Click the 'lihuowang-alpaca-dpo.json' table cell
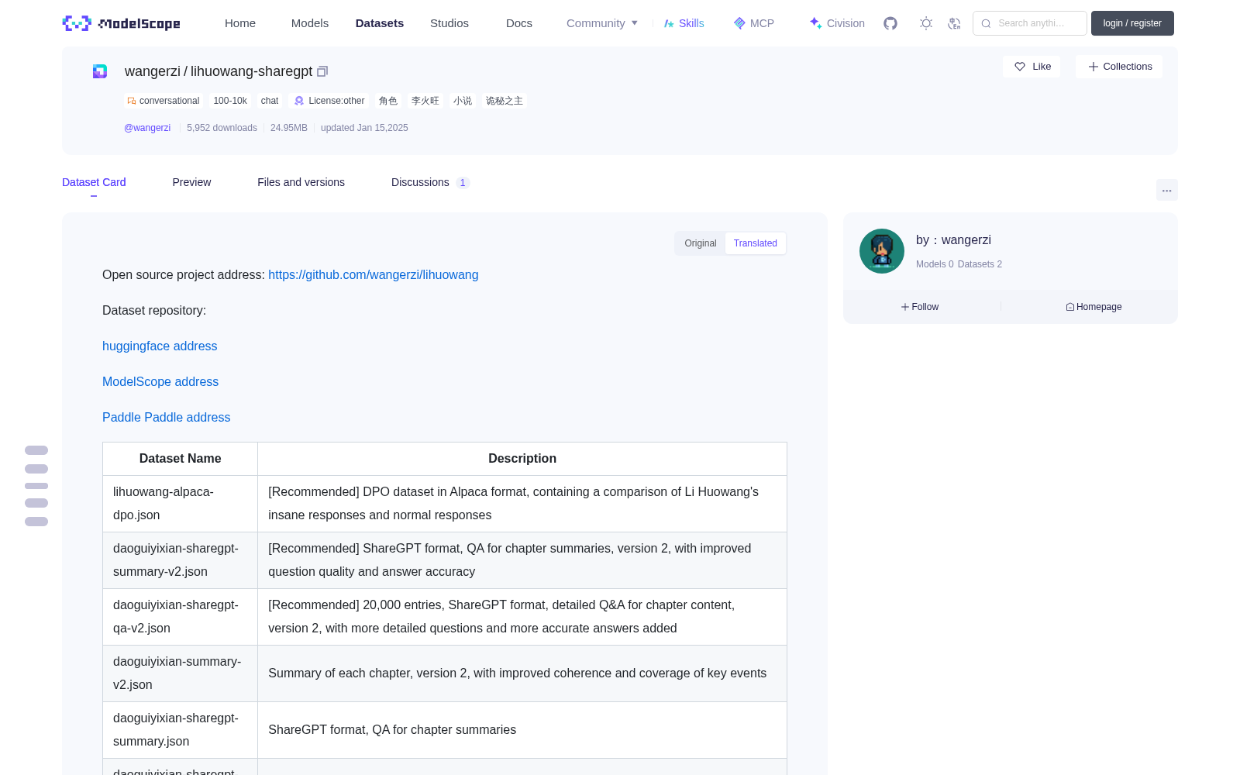This screenshot has height=775, width=1240. pos(180,504)
